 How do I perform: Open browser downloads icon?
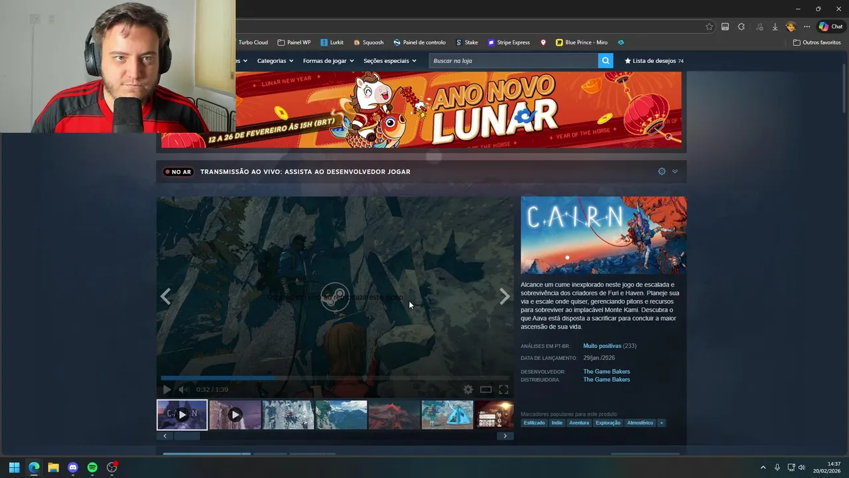click(x=775, y=27)
